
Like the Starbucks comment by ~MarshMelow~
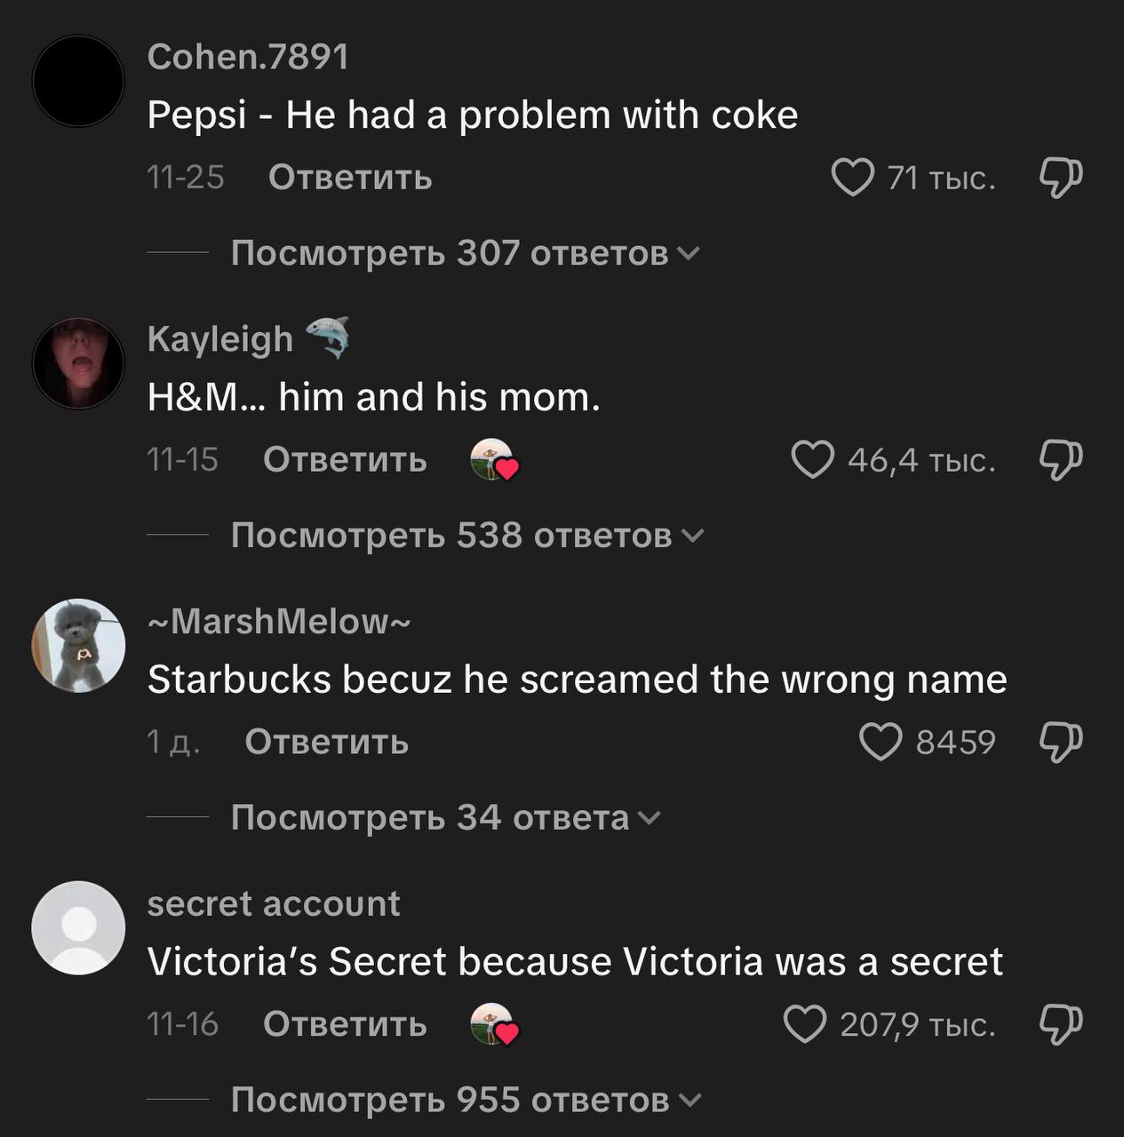[881, 742]
